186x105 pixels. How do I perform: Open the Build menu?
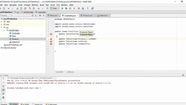point(42,5)
